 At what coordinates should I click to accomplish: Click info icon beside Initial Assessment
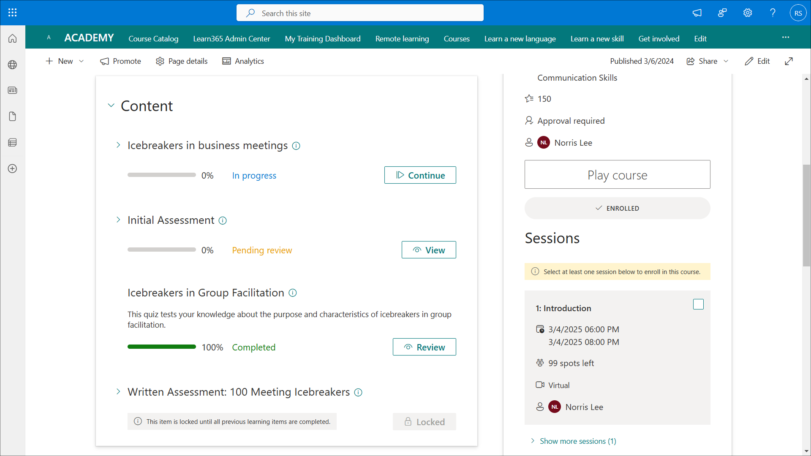[223, 220]
